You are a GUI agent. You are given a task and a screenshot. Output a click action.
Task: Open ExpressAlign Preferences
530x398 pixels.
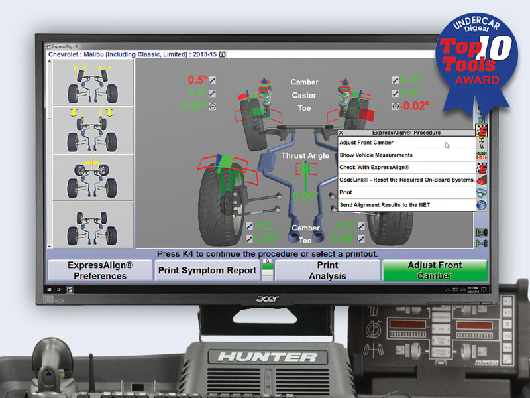click(100, 270)
